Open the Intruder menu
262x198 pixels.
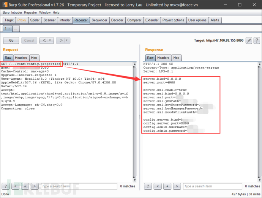[17, 13]
